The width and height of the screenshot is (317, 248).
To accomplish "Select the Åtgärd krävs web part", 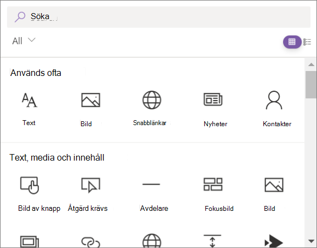I will coord(90,185).
